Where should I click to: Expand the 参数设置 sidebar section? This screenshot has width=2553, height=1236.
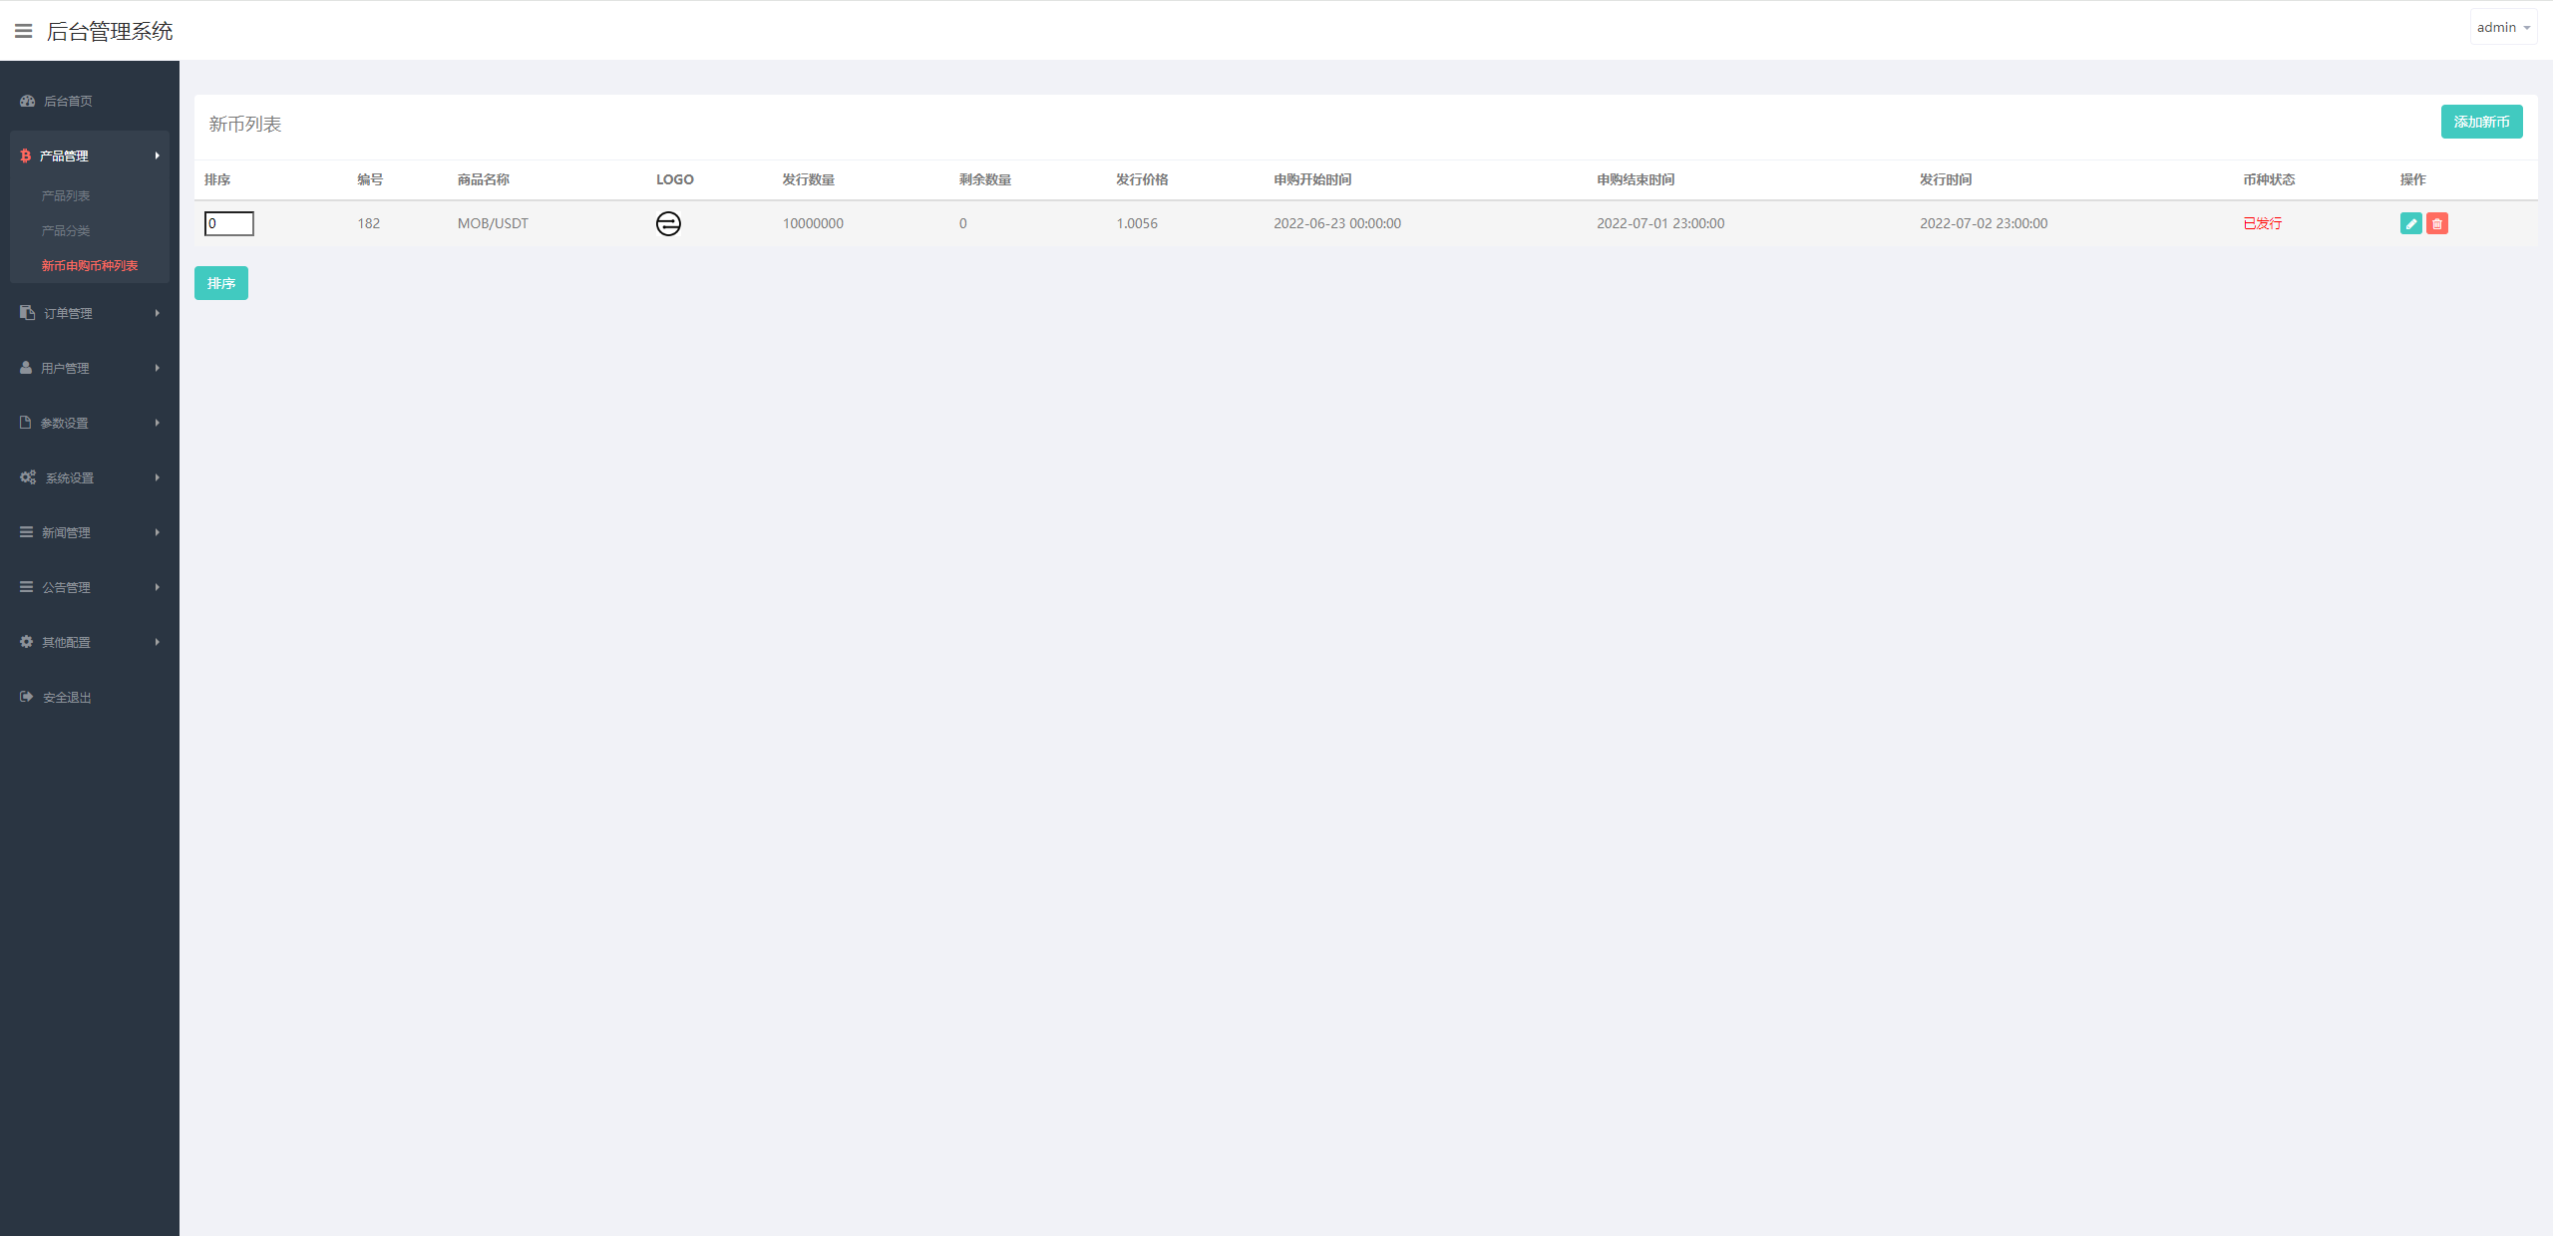click(x=90, y=423)
